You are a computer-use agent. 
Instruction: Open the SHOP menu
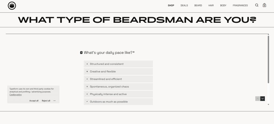pos(171,5)
